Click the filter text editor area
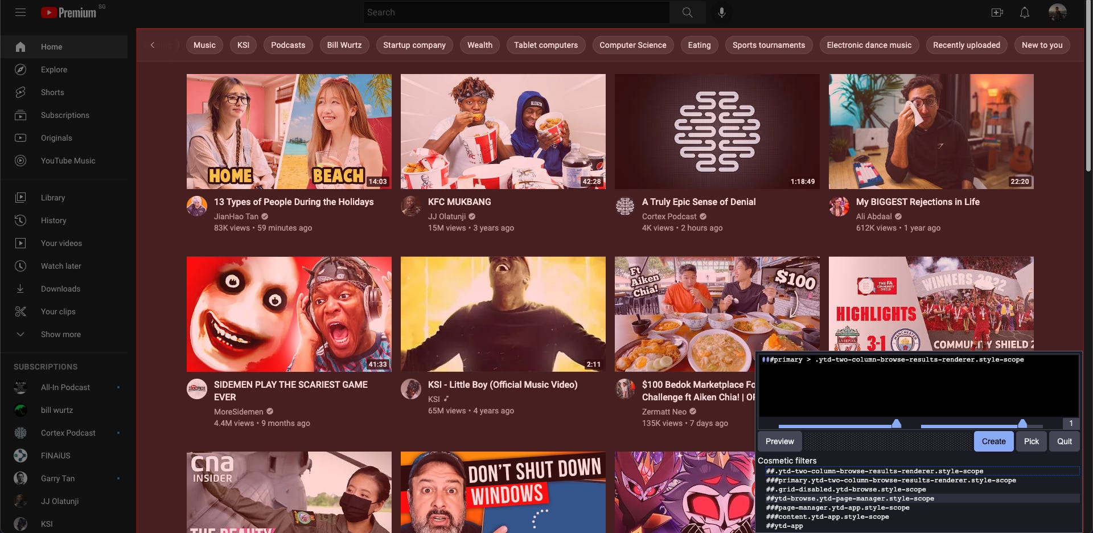Viewport: 1093px width, 533px height. (919, 385)
